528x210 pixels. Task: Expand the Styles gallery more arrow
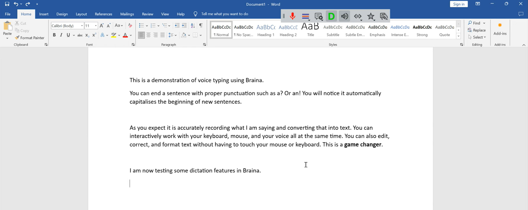pos(458,36)
